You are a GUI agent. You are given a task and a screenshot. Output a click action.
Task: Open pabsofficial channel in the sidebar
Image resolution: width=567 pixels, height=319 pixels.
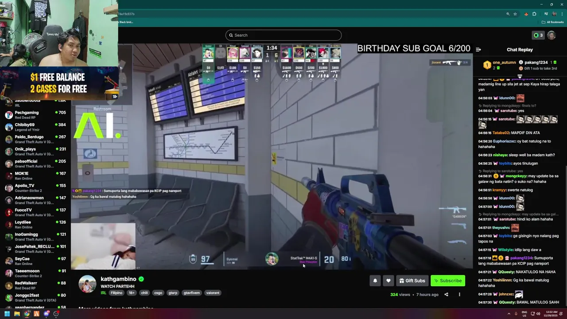35,163
